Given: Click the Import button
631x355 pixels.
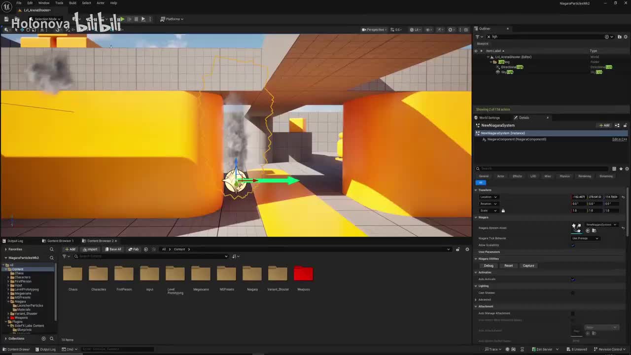Looking at the screenshot, I should tap(90, 249).
